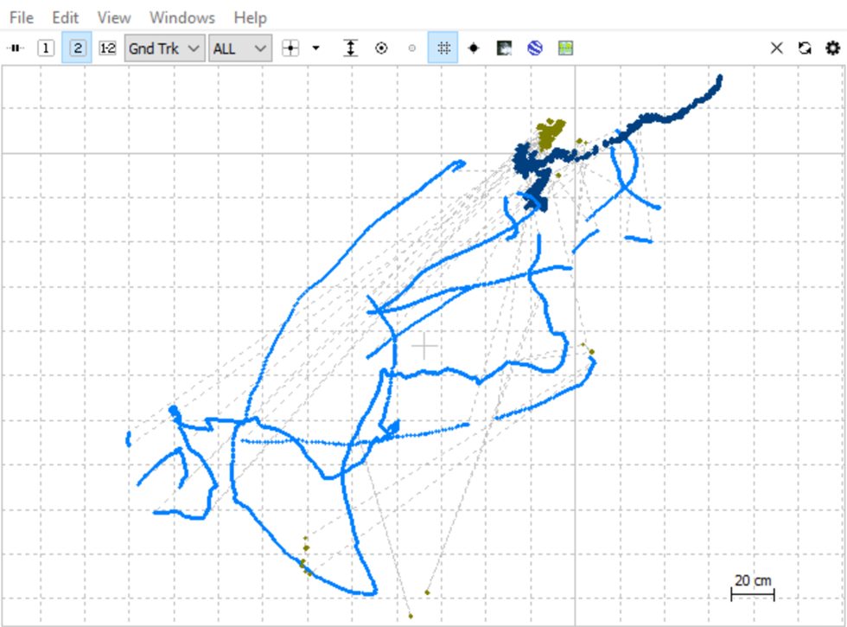Open the green map view icon

(565, 48)
